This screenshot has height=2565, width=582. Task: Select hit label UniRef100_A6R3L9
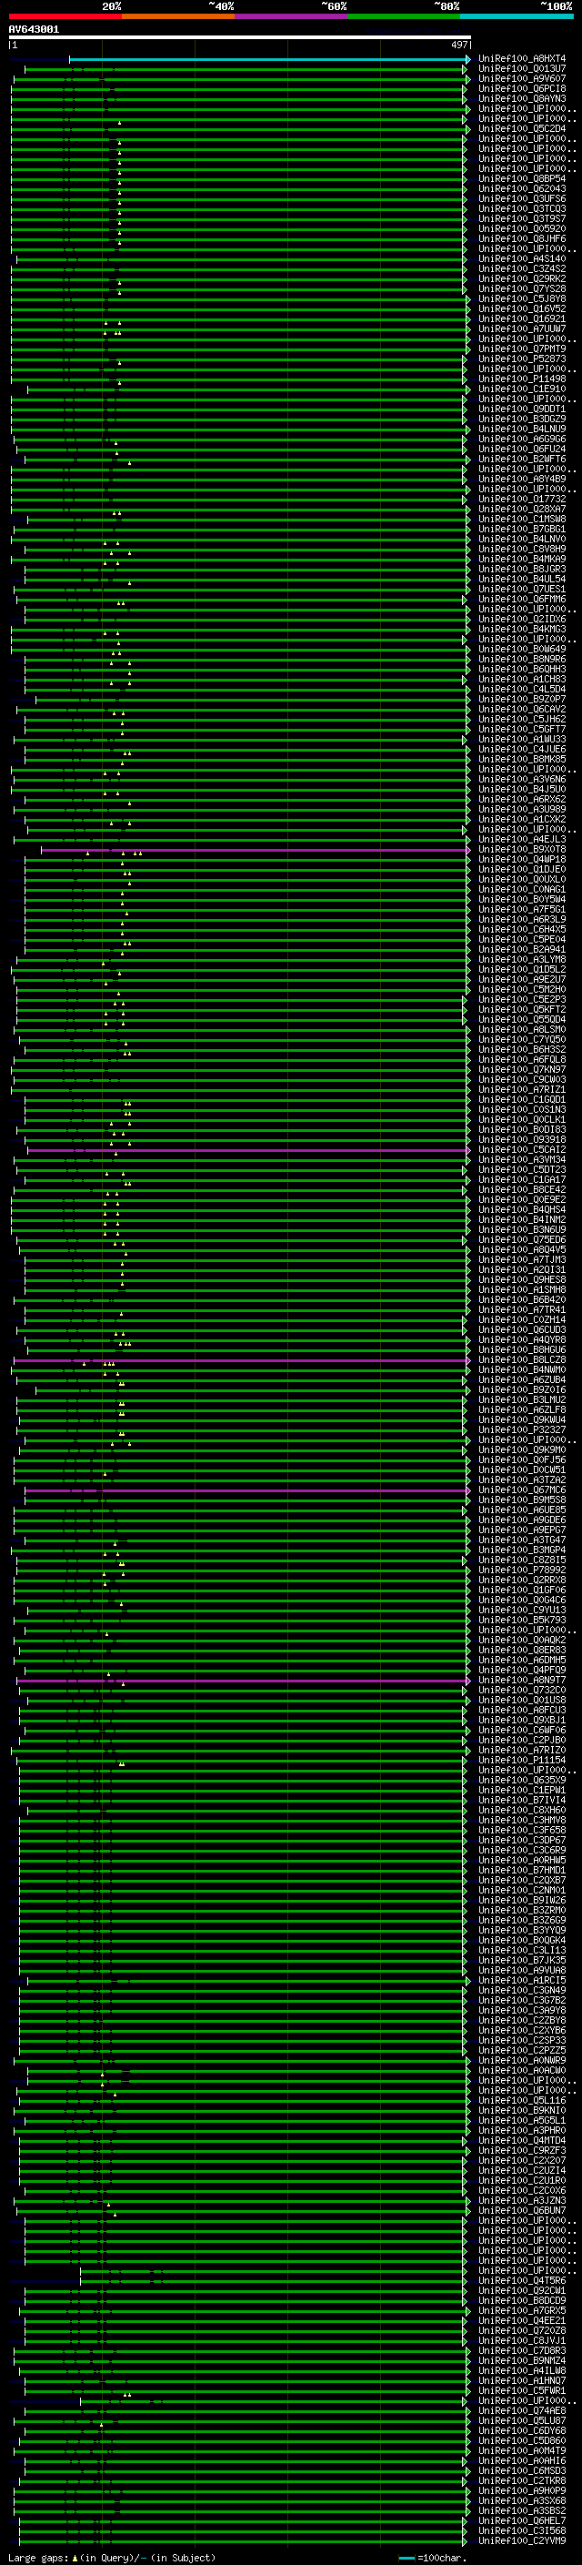pyautogui.click(x=522, y=919)
